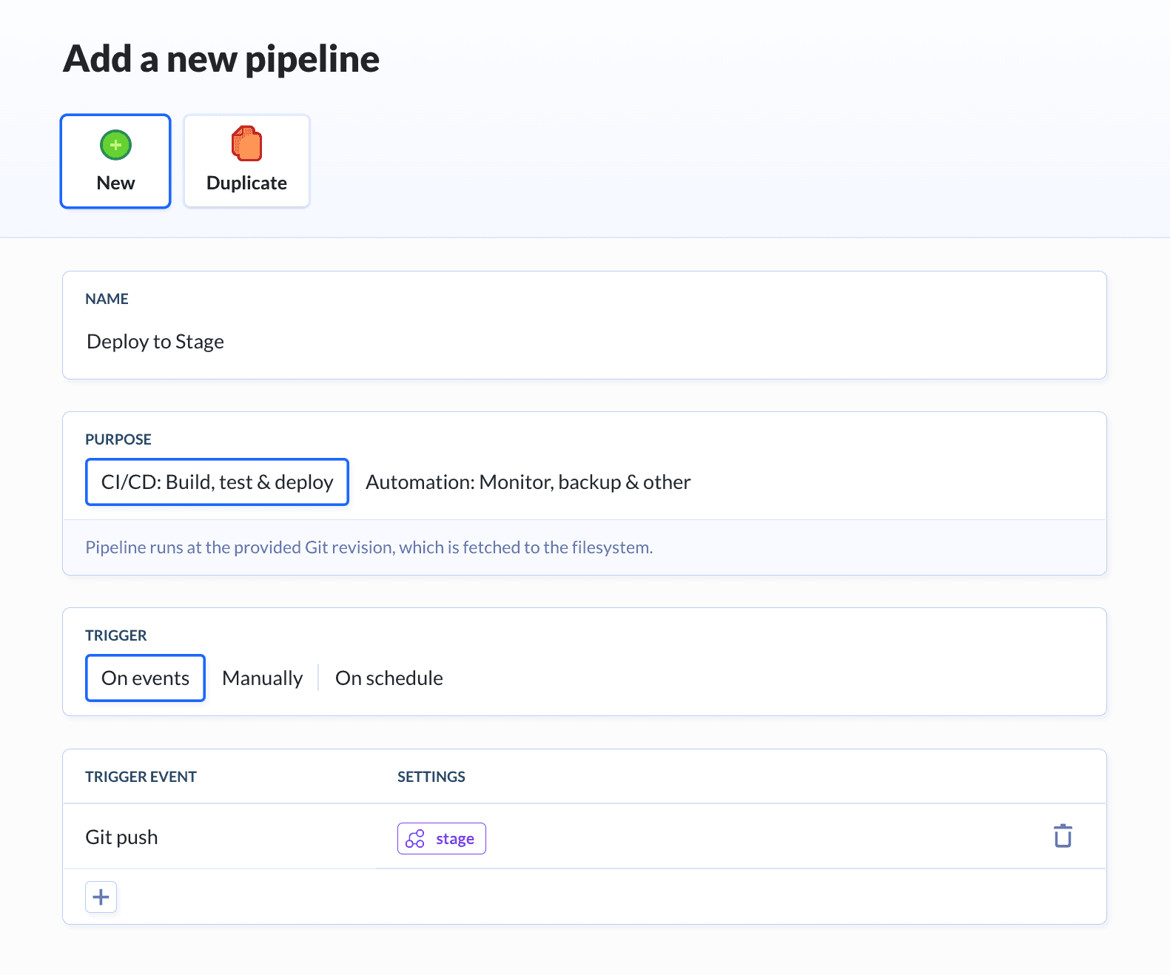Select the On schedule trigger option
Viewport: 1170px width, 975px height.
(389, 678)
